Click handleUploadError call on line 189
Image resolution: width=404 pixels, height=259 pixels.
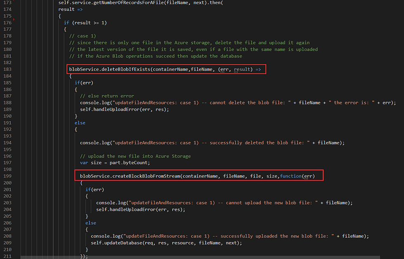[124, 109]
